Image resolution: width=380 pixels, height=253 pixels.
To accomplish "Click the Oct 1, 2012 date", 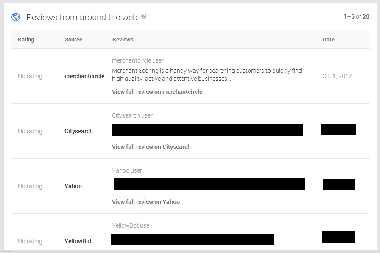I will (337, 76).
